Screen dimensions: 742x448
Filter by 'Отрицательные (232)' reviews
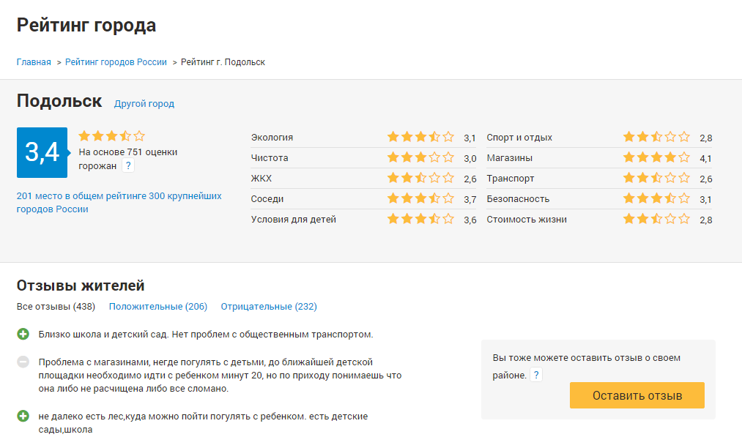click(x=269, y=307)
